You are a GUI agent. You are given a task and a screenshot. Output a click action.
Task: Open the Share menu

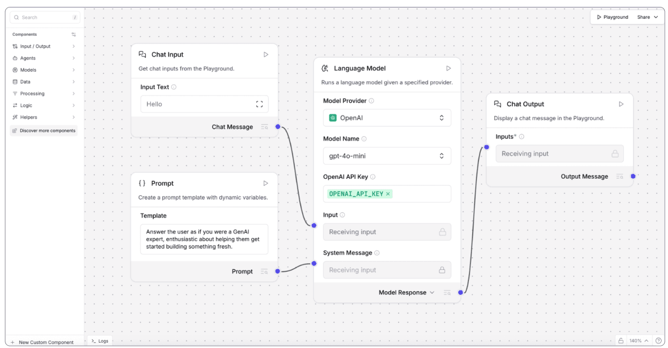[647, 17]
